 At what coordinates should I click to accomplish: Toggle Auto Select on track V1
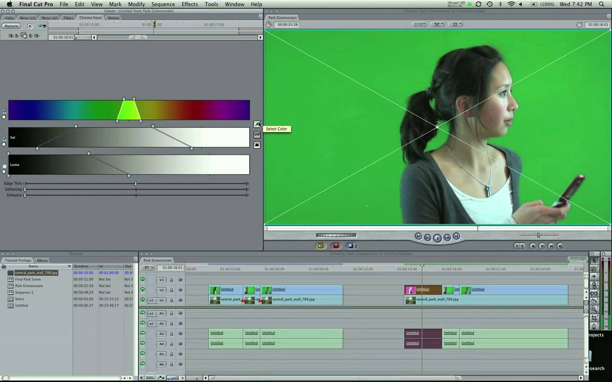(x=181, y=300)
